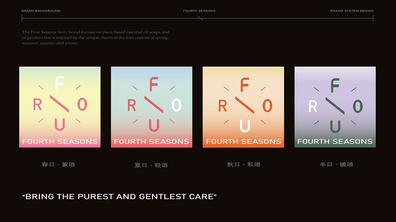Viewport: 396px width, 222px height.
Task: Click the Four Seasons Story brand description paragraph
Action: (96, 38)
